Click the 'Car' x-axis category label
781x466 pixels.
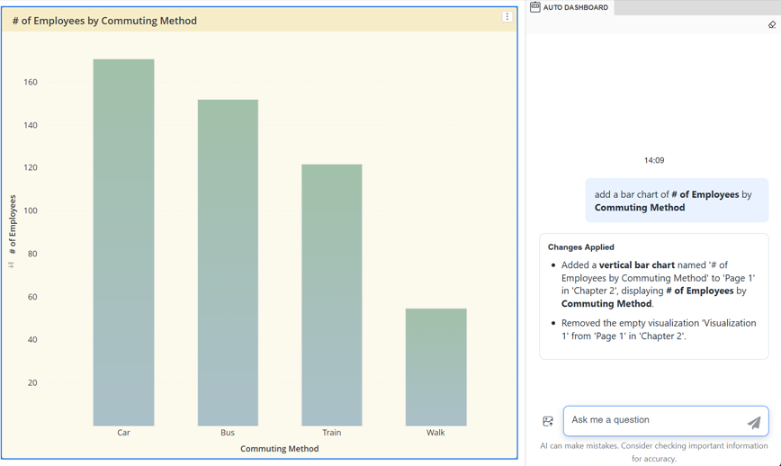[123, 433]
